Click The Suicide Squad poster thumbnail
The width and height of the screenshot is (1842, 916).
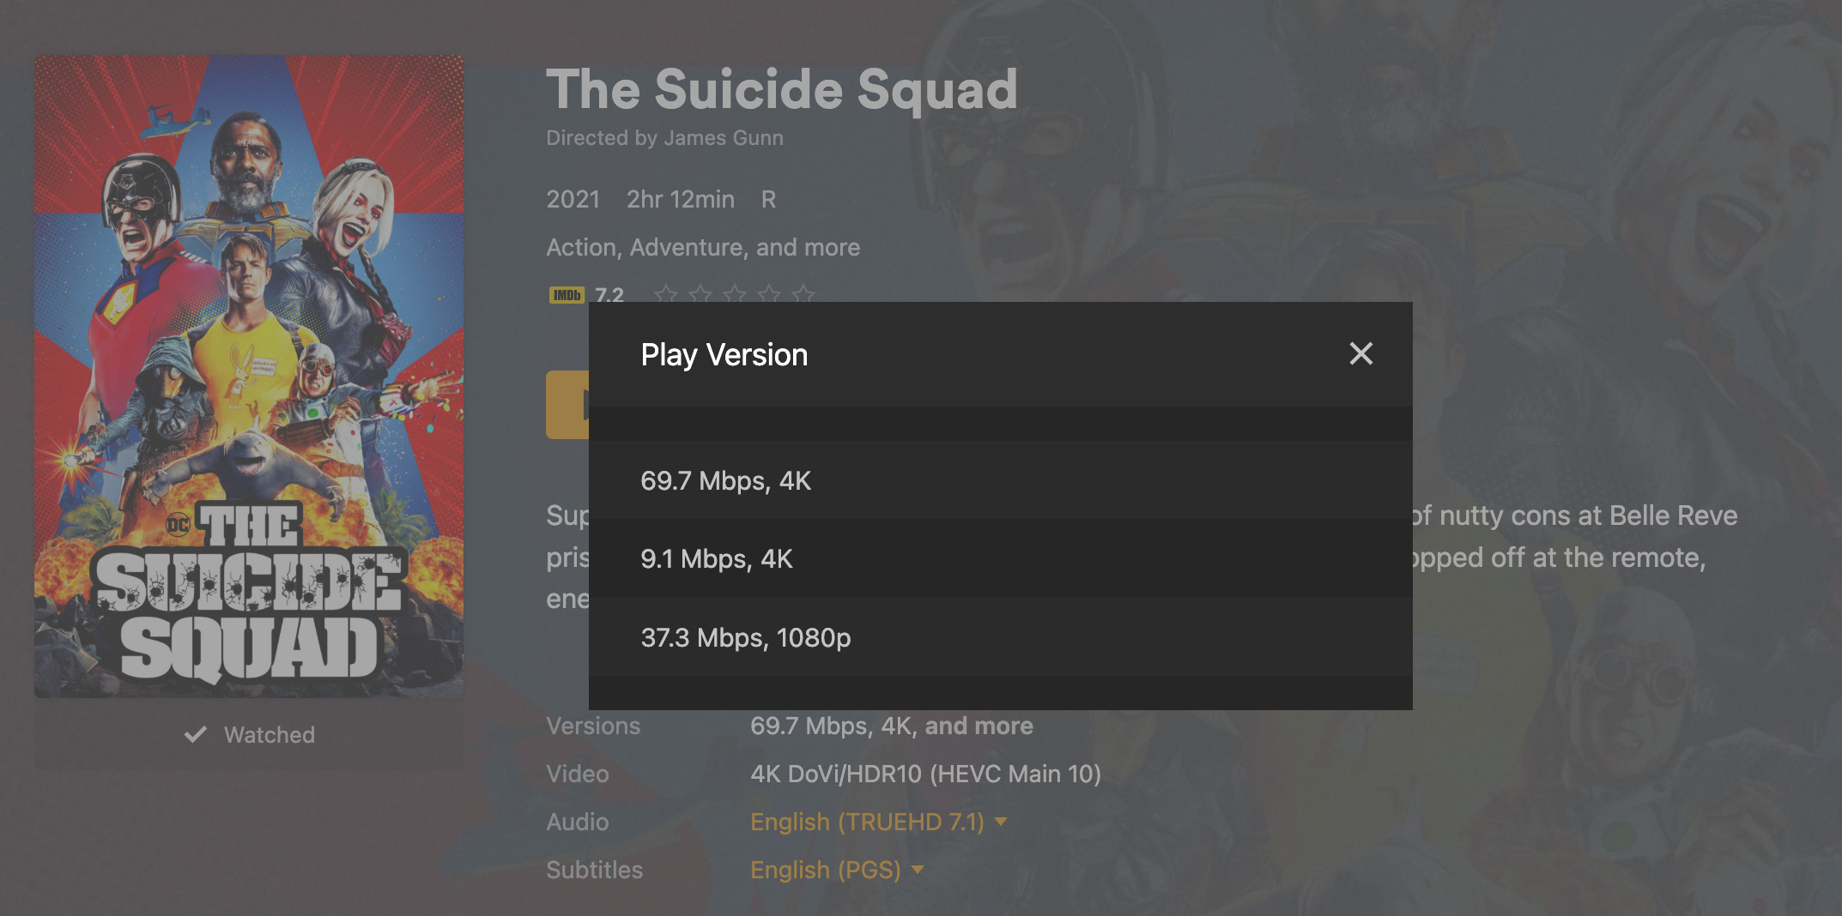(249, 376)
